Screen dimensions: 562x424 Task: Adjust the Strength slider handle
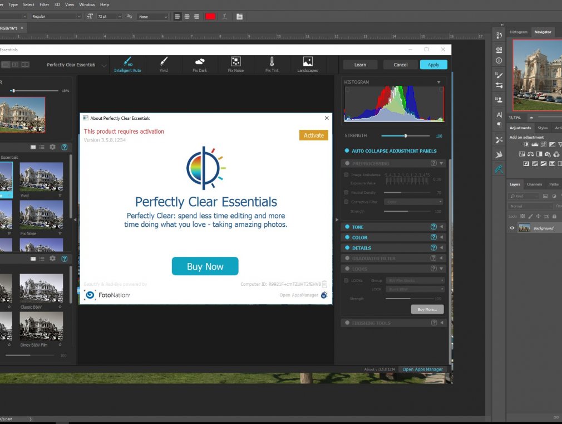point(406,136)
